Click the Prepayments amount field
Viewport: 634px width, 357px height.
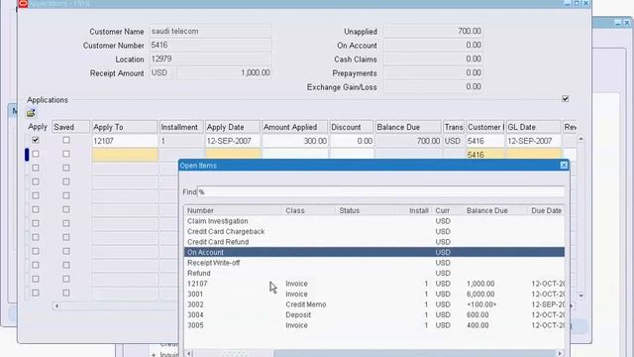pyautogui.click(x=433, y=72)
